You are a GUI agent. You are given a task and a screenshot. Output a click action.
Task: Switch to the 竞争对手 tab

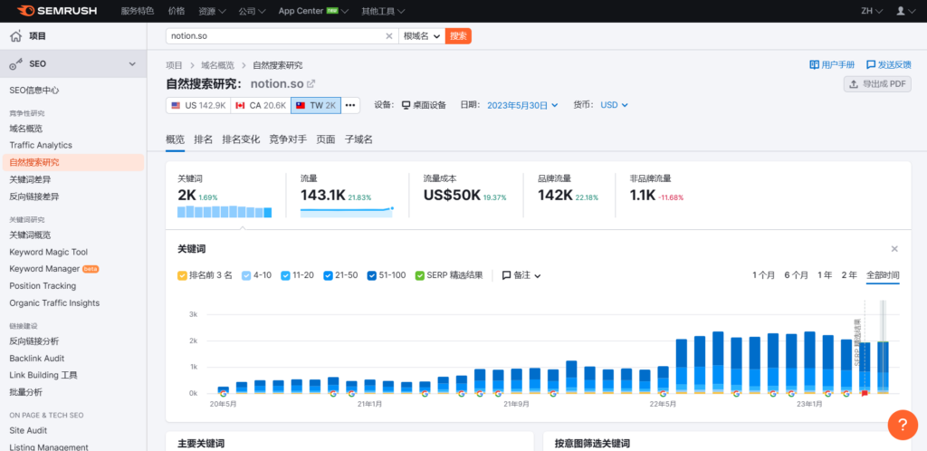point(288,139)
